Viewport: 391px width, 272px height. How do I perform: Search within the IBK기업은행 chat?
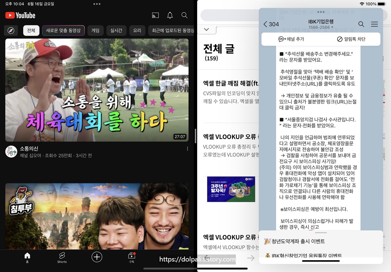(x=361, y=24)
